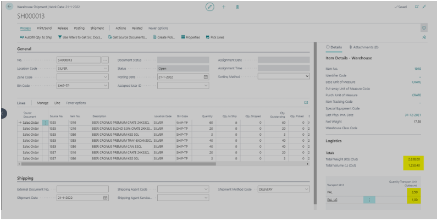Open the Posting menu
Screen dimensions: 437x222
coord(79,27)
